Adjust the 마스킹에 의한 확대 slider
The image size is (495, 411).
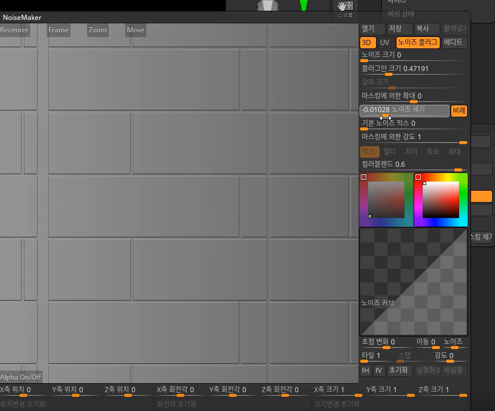[x=413, y=97]
